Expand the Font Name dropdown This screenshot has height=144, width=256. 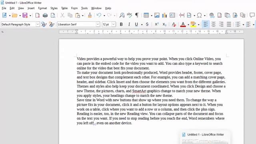click(x=98, y=24)
